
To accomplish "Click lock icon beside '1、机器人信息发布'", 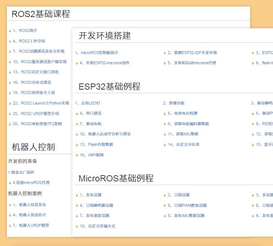I will [10, 205].
